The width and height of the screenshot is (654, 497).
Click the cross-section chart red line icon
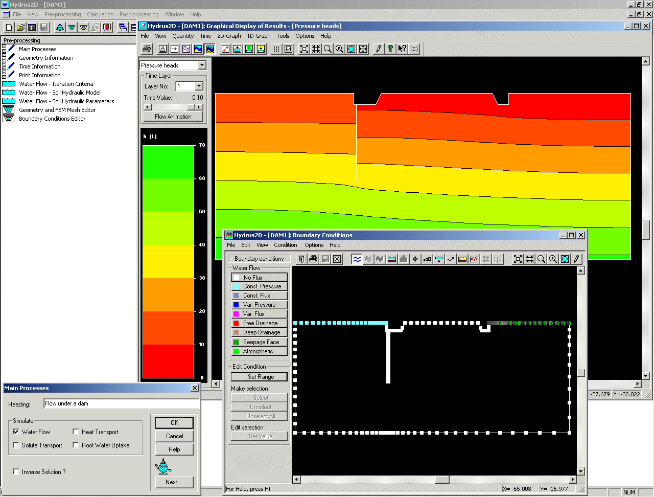225,49
